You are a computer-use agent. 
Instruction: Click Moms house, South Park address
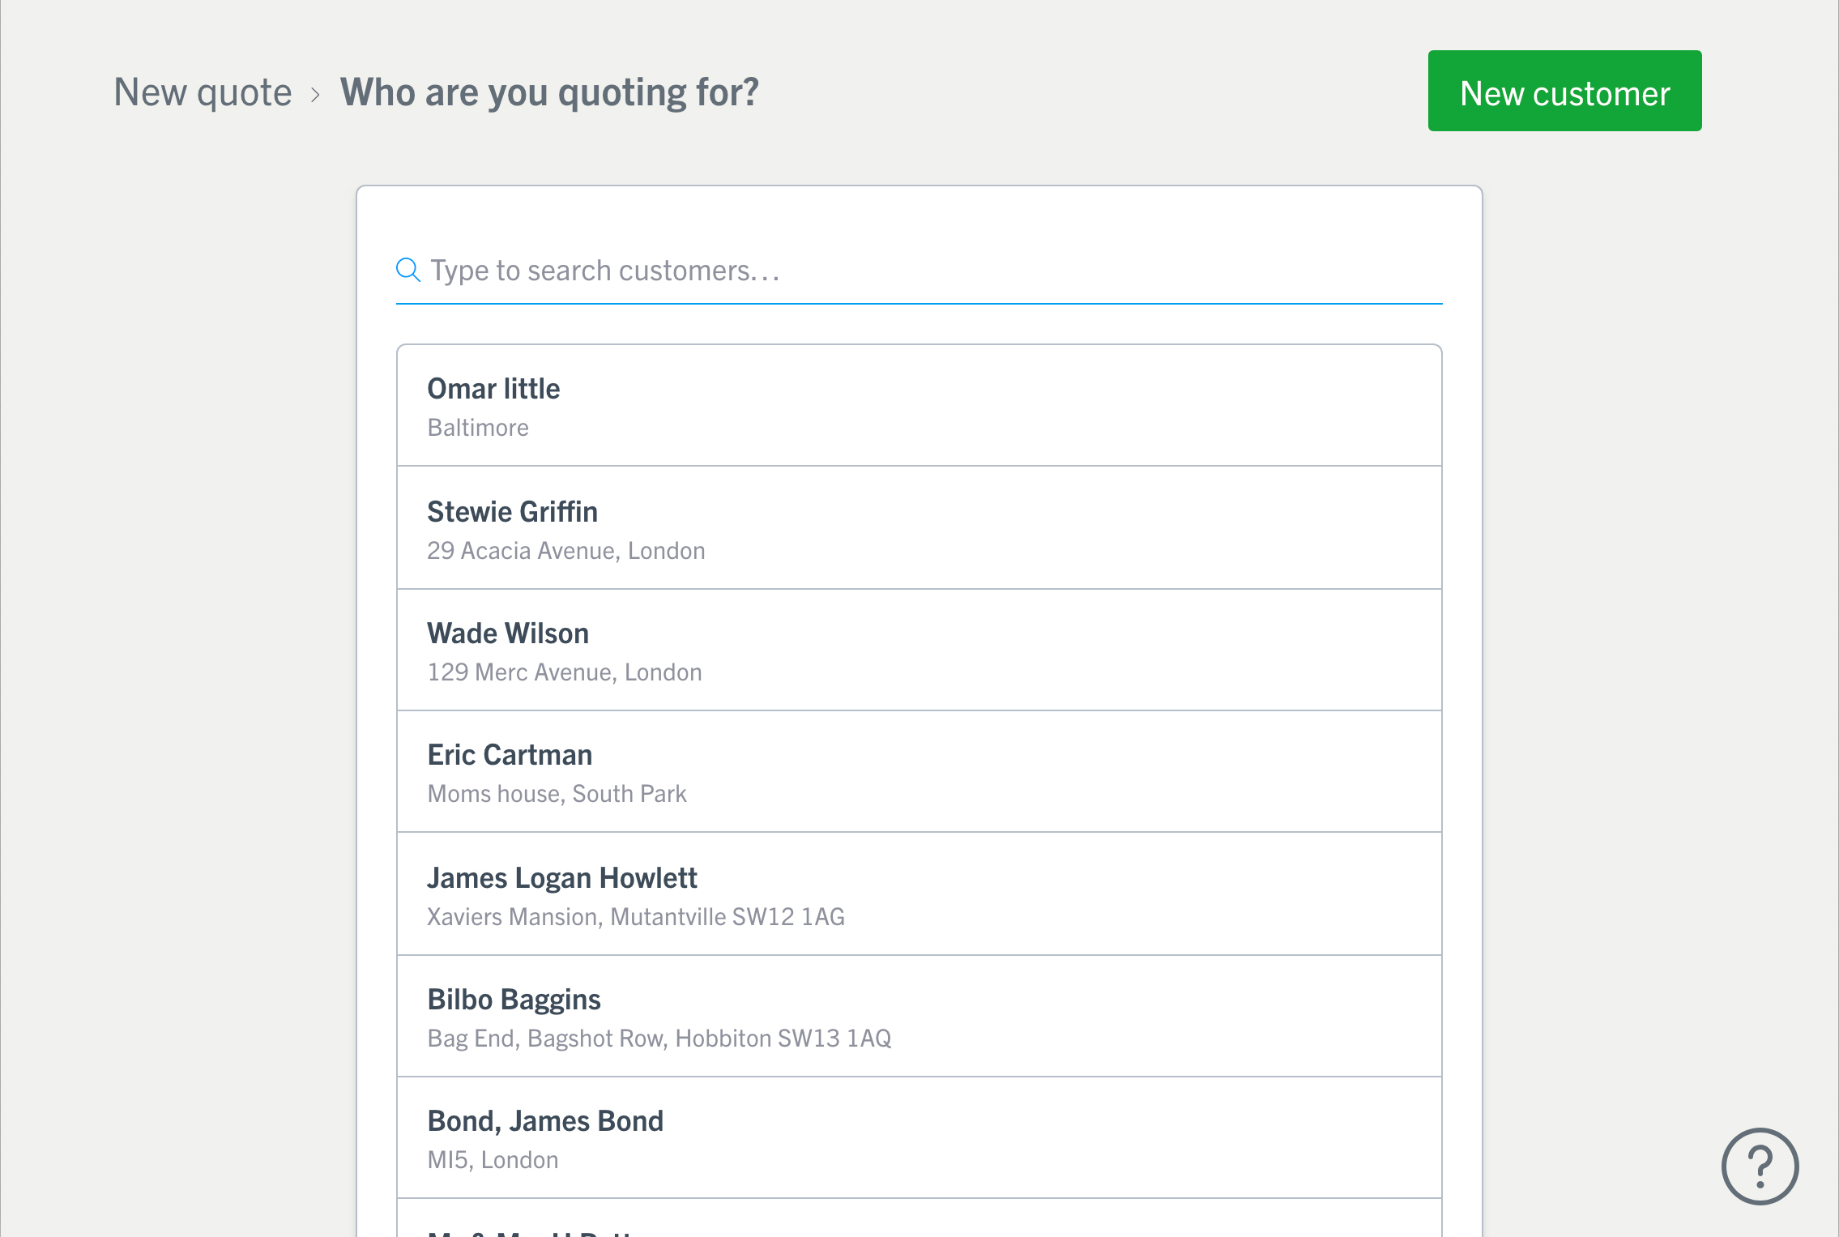pyautogui.click(x=557, y=794)
